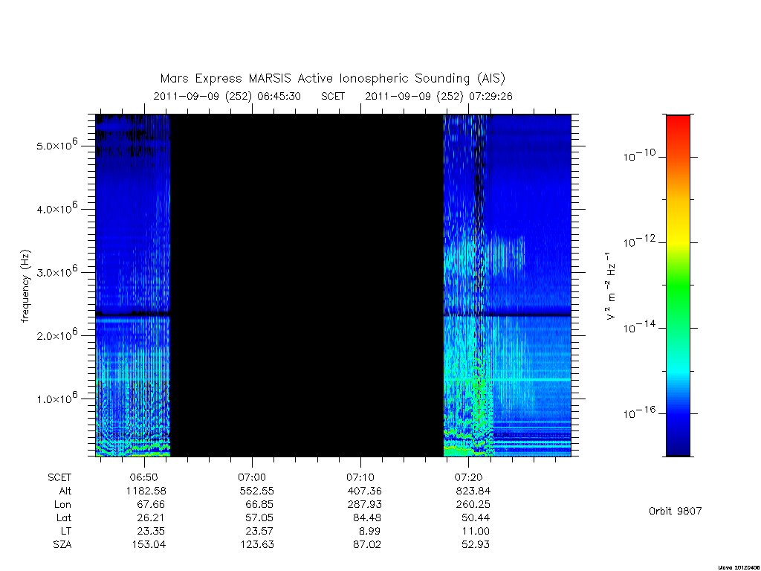This screenshot has width=761, height=571.
Task: Click the "SCET" row label below the plot
Action: pos(59,477)
